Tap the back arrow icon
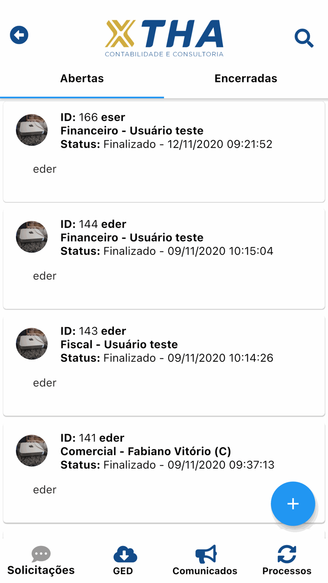The width and height of the screenshot is (328, 583). [x=19, y=34]
